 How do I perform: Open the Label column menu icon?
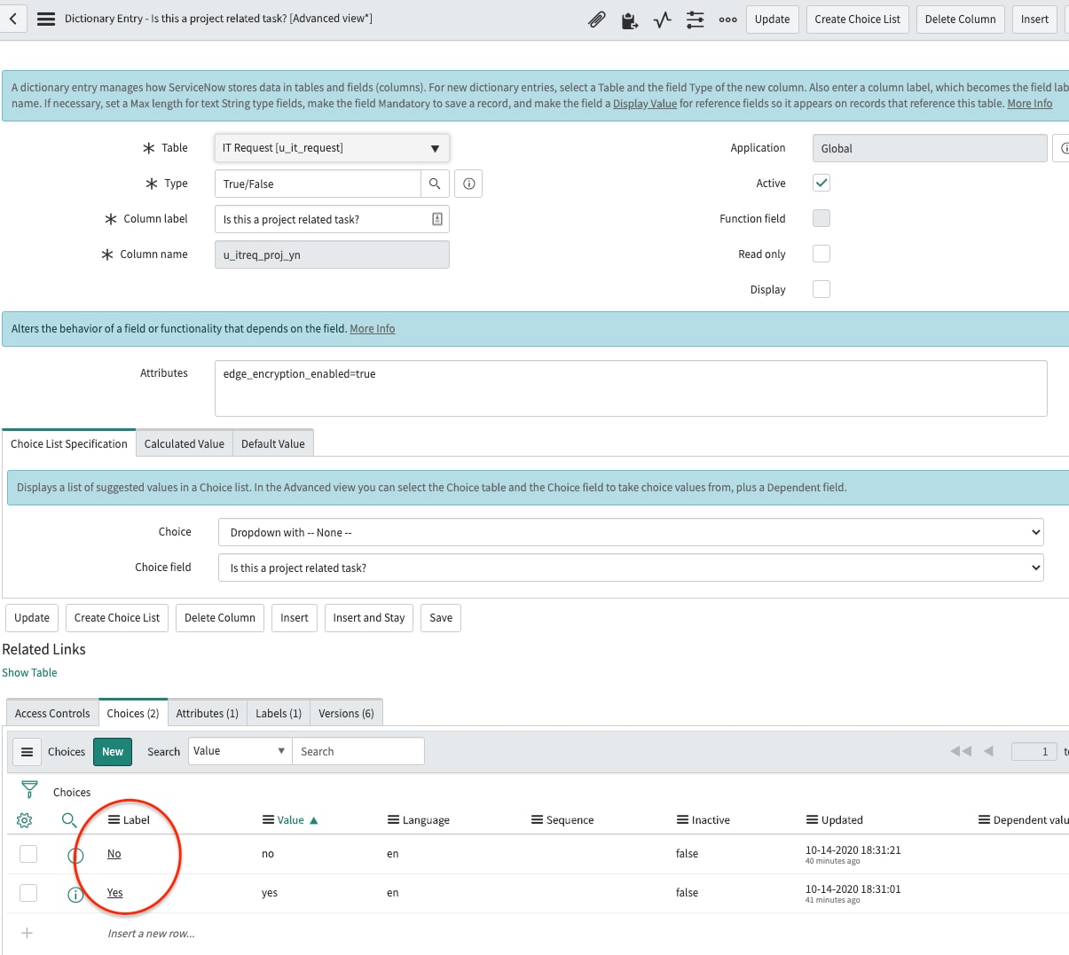click(x=114, y=819)
